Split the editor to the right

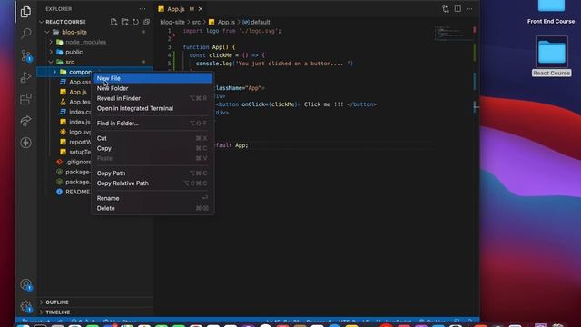(458, 9)
